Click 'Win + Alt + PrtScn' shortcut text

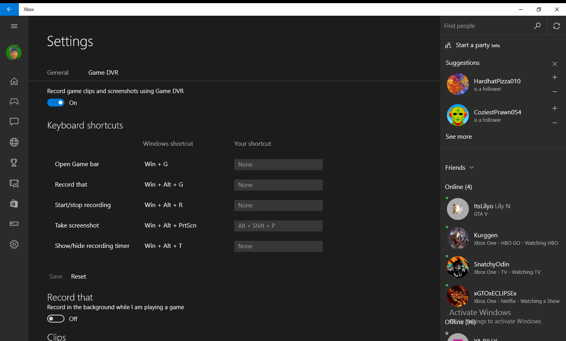tap(171, 225)
